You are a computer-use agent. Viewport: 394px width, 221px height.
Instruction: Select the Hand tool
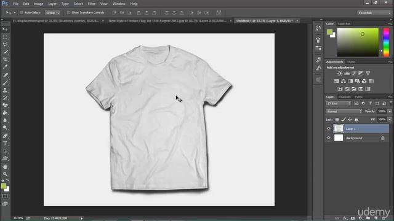pos(5,166)
